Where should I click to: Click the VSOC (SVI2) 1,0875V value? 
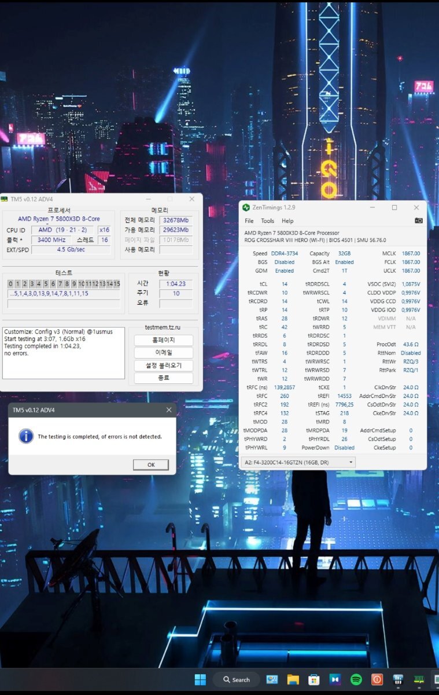(x=411, y=284)
